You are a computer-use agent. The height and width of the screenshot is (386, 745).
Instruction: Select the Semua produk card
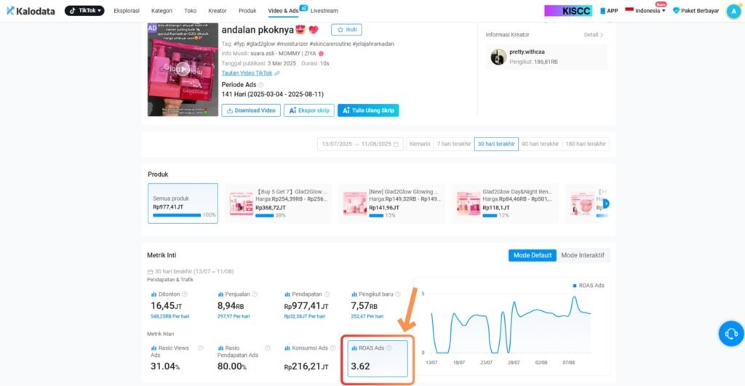point(183,204)
